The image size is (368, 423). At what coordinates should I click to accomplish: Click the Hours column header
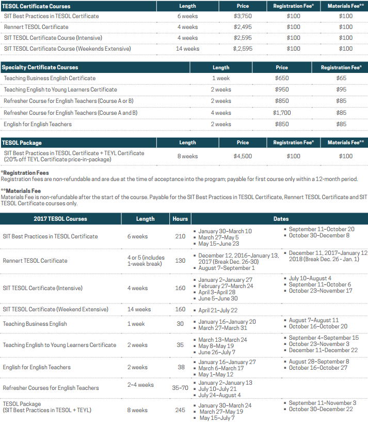click(x=180, y=219)
